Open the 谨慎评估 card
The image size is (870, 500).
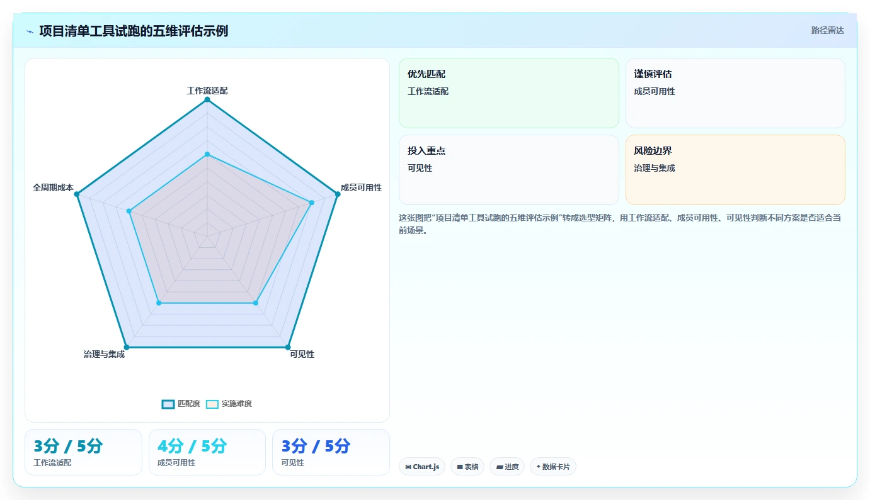pyautogui.click(x=735, y=93)
